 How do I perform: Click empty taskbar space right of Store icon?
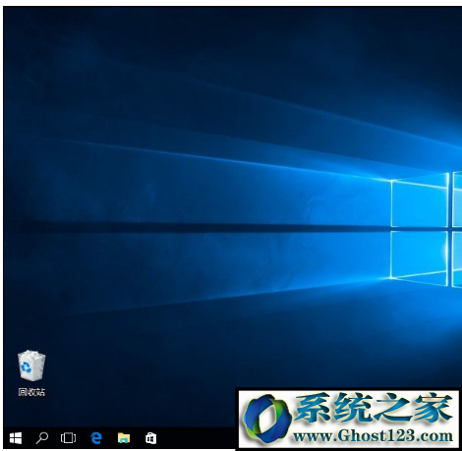click(x=197, y=438)
